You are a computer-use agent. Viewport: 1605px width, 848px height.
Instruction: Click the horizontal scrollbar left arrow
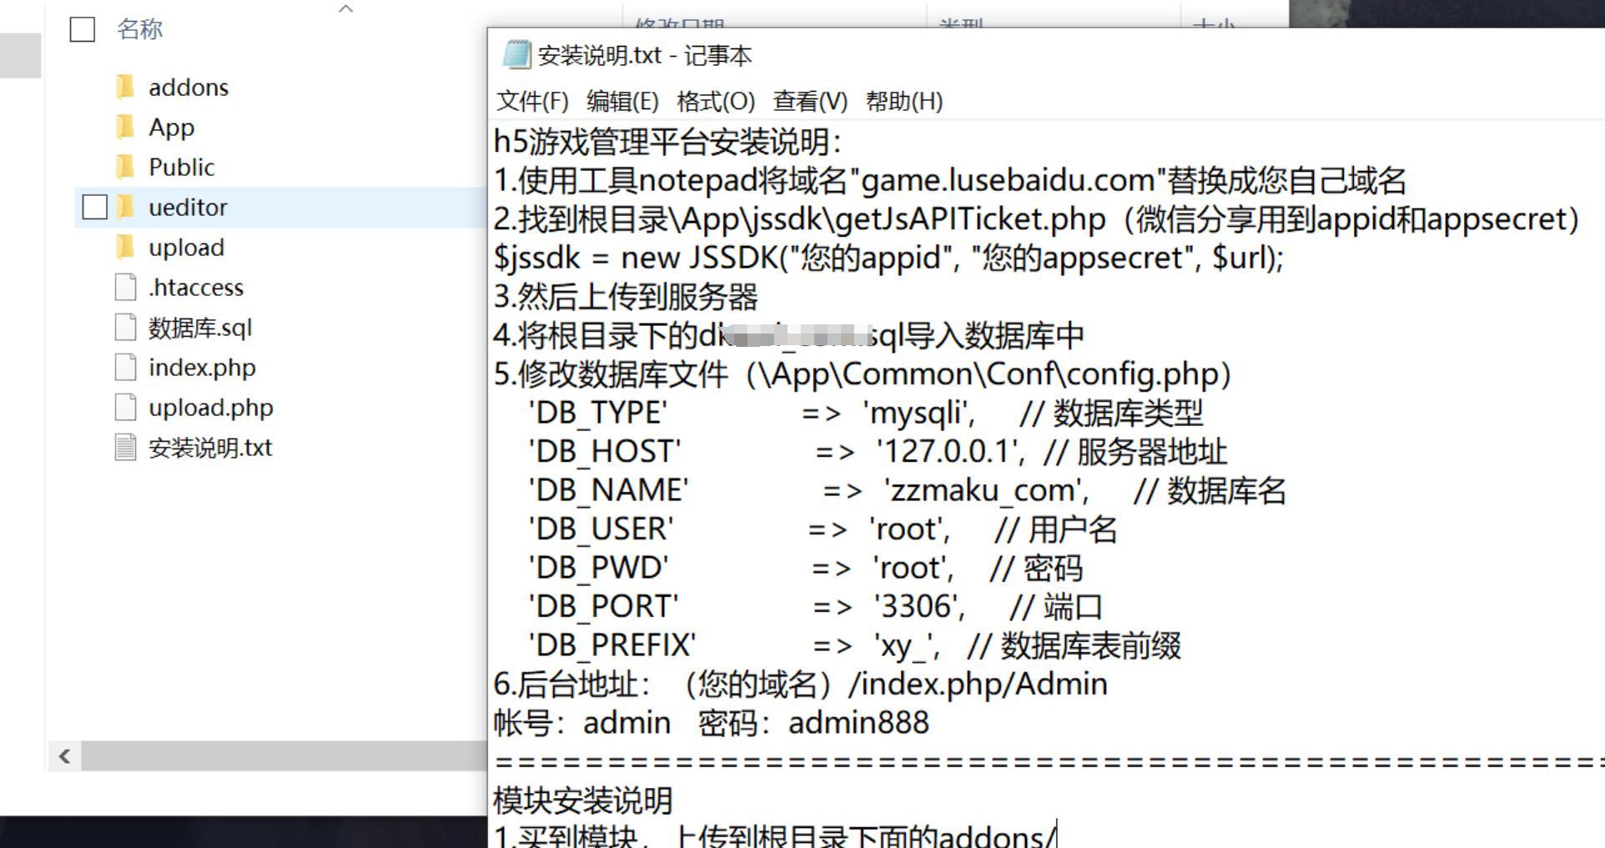[x=64, y=756]
